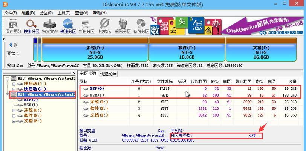Select the small gray MSR partition bar

40,50
